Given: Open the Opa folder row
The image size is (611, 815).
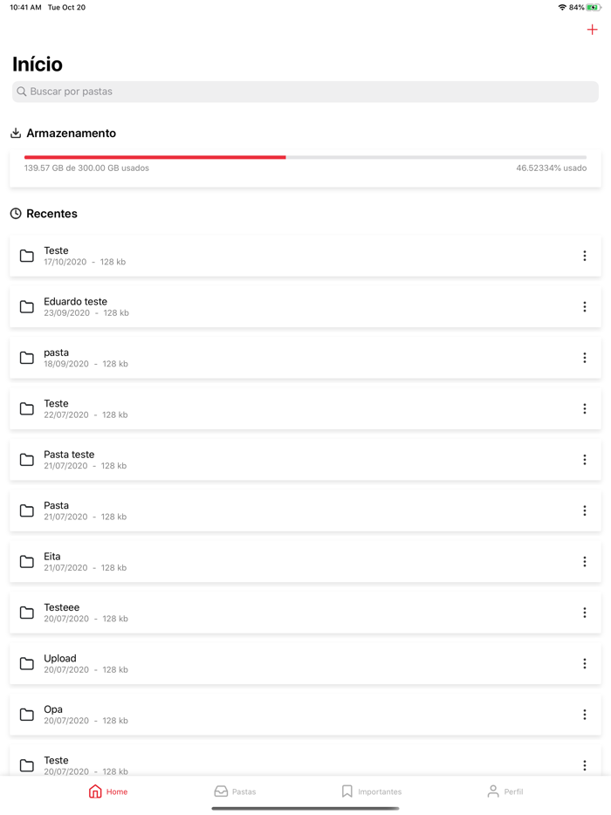Looking at the screenshot, I should tap(262, 715).
